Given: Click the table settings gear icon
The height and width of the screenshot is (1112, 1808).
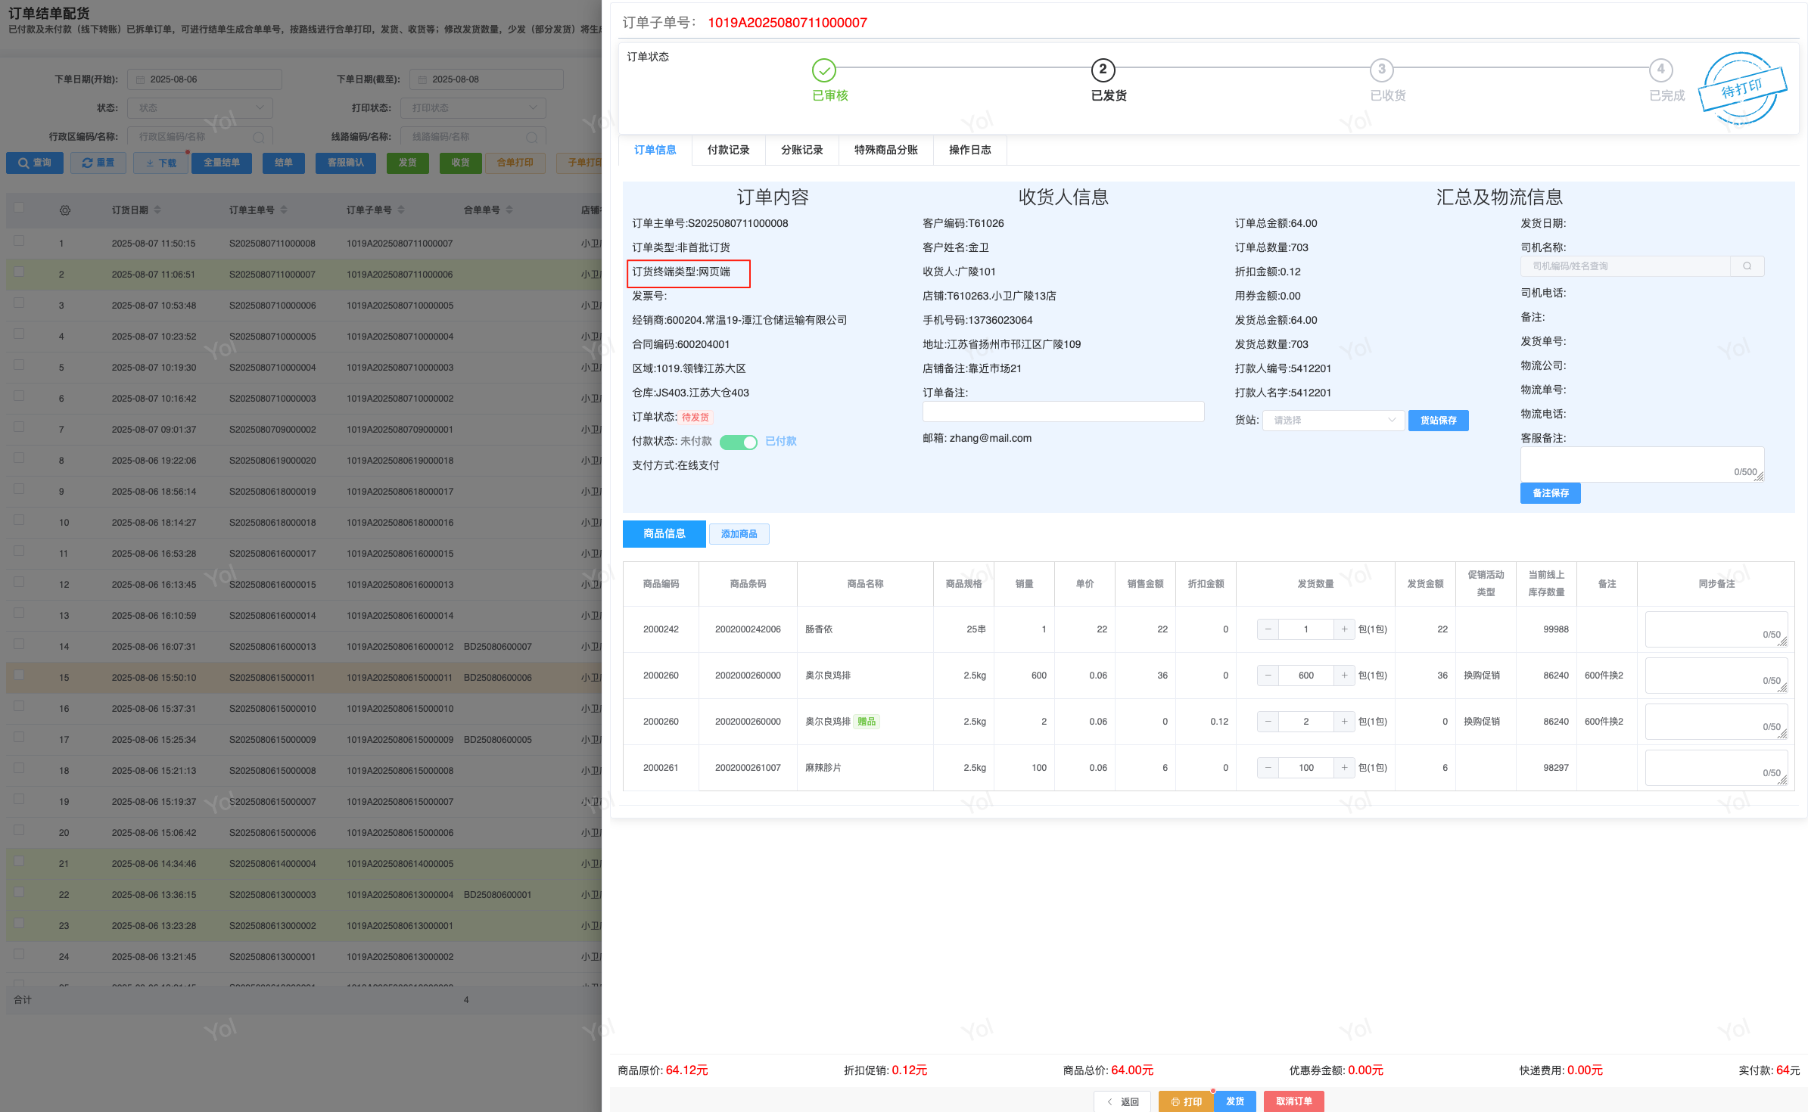Looking at the screenshot, I should click(x=65, y=210).
